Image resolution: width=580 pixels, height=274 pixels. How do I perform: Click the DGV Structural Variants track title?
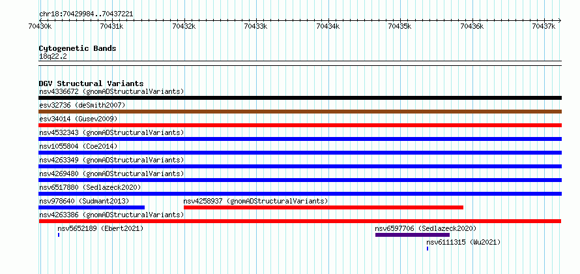91,84
